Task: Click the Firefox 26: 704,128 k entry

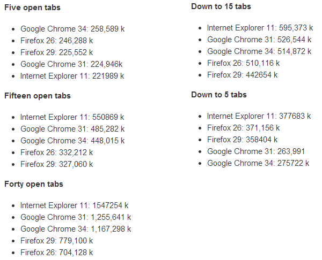Action: tap(57, 253)
